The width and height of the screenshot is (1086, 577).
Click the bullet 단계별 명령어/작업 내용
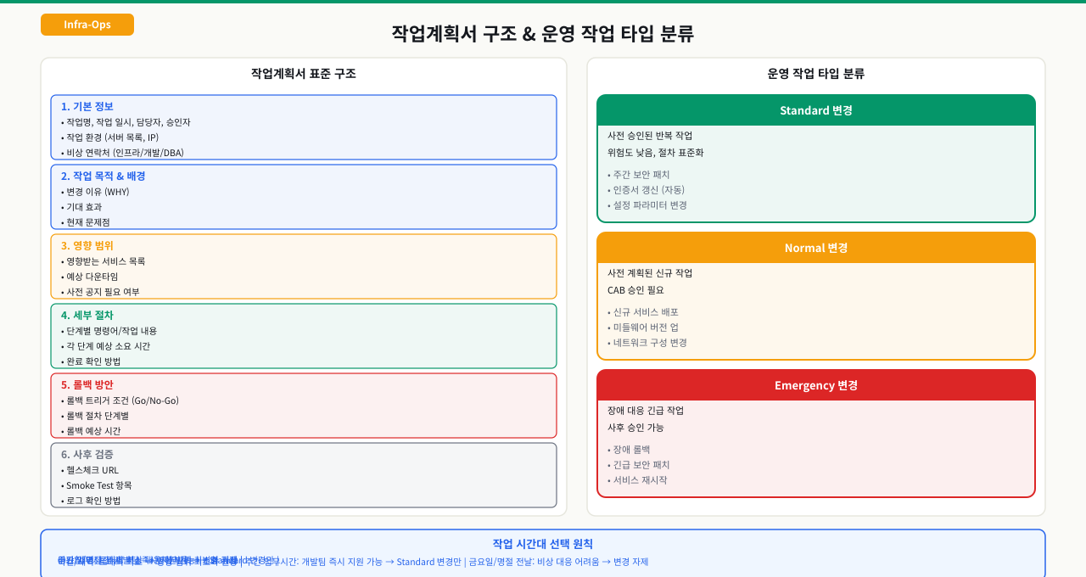[109, 331]
